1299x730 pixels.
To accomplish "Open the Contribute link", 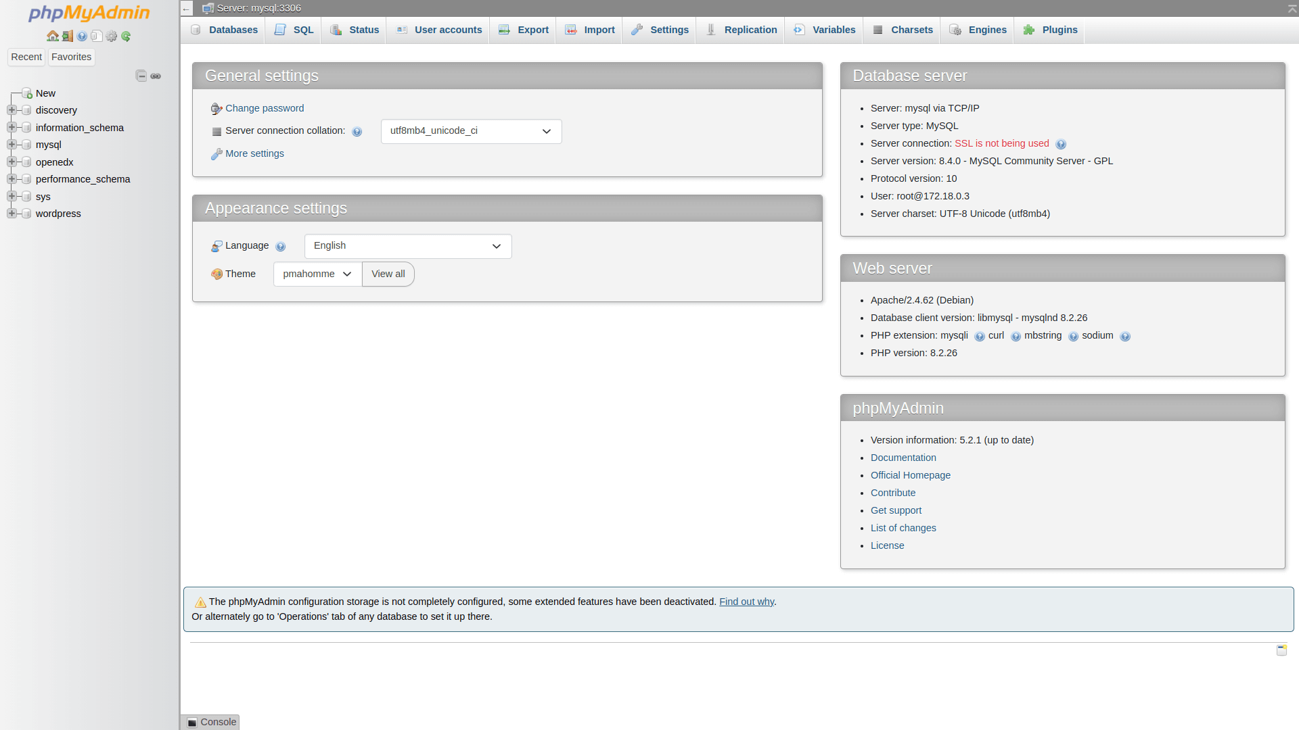I will 893,493.
